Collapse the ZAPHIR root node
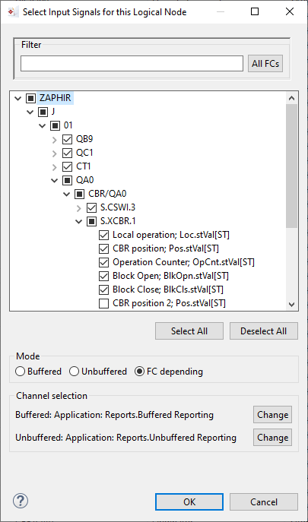308x522 pixels. pyautogui.click(x=17, y=98)
